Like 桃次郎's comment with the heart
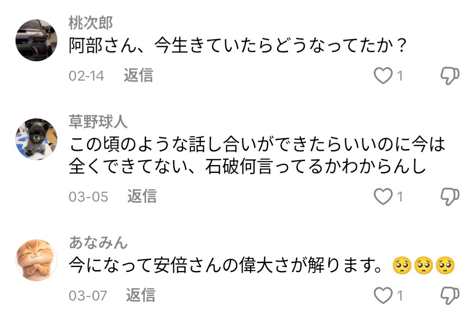Screen dimensions: 475x322 [x=383, y=77]
